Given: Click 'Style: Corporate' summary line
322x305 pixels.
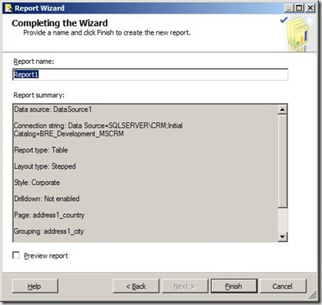Looking at the screenshot, I should [x=37, y=183].
